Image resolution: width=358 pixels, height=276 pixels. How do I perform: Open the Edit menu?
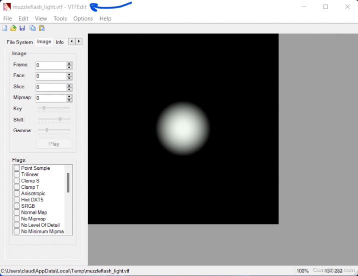24,19
